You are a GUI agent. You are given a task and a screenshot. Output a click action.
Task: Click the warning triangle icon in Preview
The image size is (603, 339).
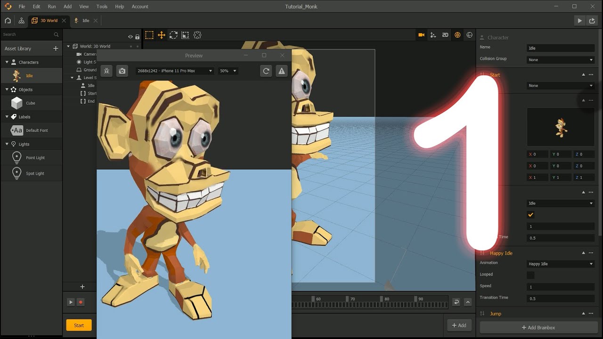[x=282, y=71]
